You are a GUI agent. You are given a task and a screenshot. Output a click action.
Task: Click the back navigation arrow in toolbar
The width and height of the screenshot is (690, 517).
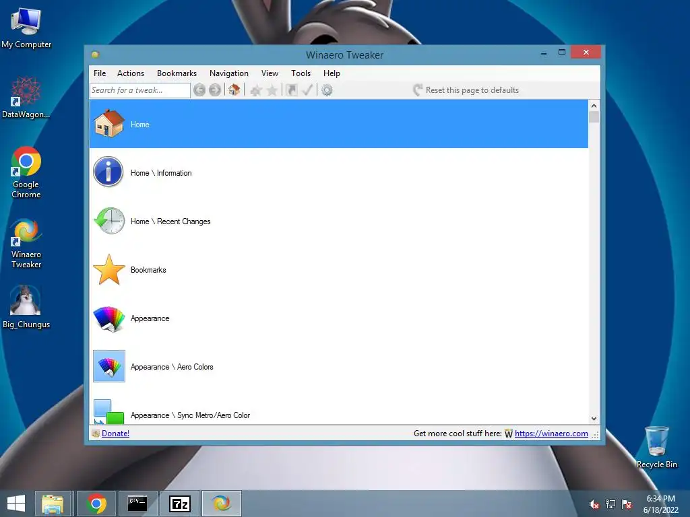199,90
